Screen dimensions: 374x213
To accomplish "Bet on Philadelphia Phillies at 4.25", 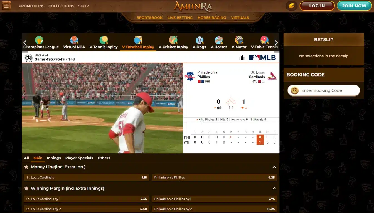I will pos(214,177).
